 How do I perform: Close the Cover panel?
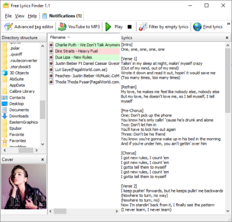(x=43, y=159)
